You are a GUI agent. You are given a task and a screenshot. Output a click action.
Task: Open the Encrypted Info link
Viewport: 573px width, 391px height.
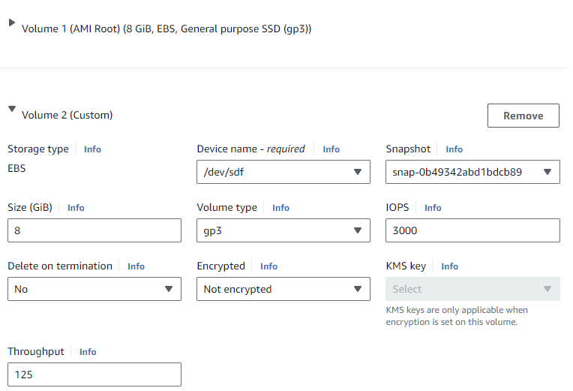coord(268,266)
